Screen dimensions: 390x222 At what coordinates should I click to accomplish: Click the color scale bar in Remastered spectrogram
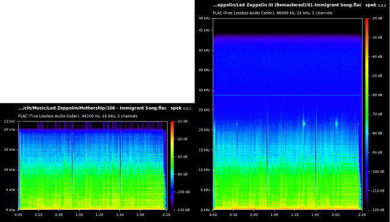367,114
